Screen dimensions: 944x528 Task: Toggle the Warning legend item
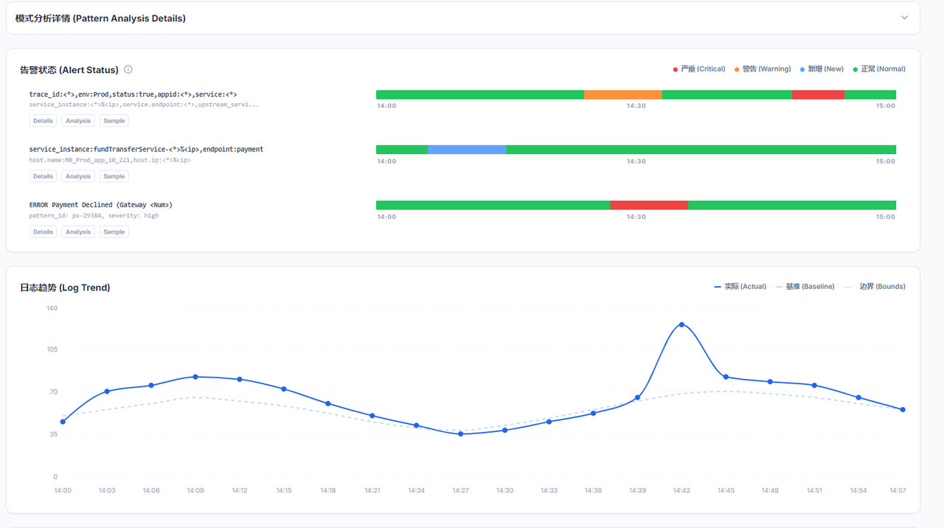click(763, 69)
